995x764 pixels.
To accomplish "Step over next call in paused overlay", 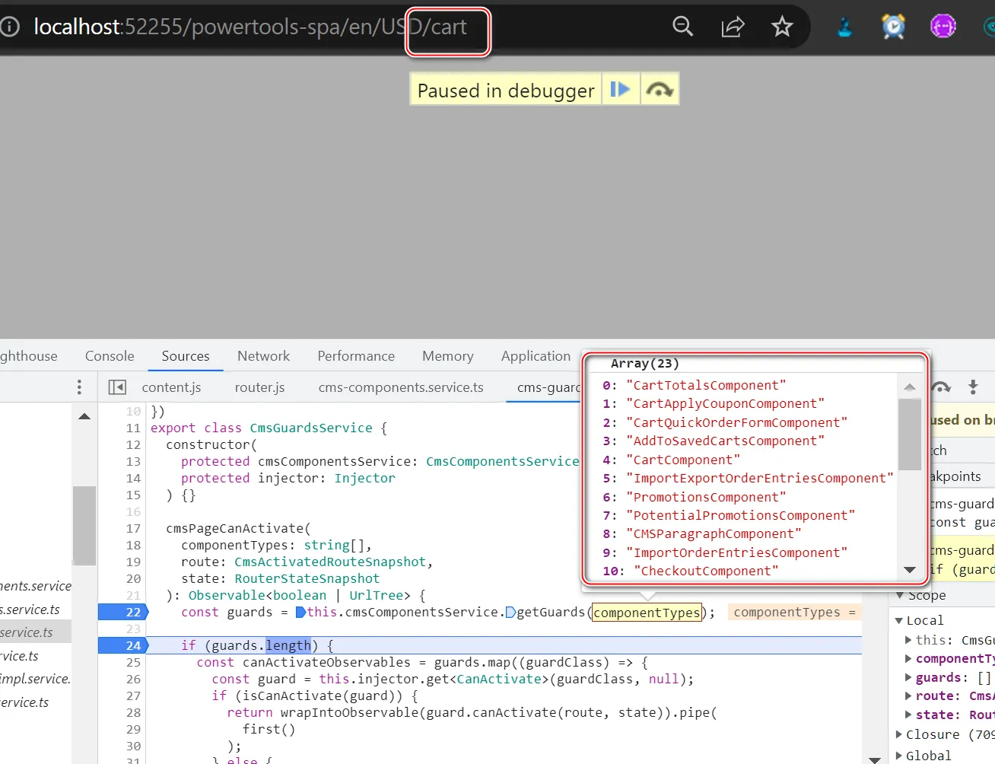I will point(659,90).
